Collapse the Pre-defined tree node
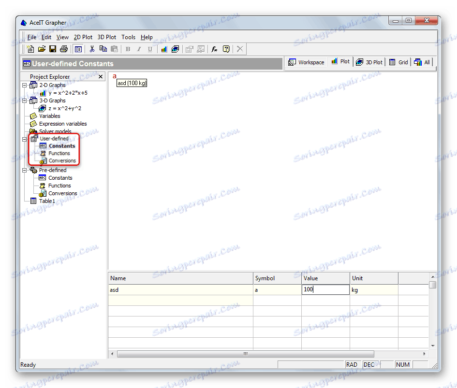This screenshot has height=388, width=457. click(25, 171)
